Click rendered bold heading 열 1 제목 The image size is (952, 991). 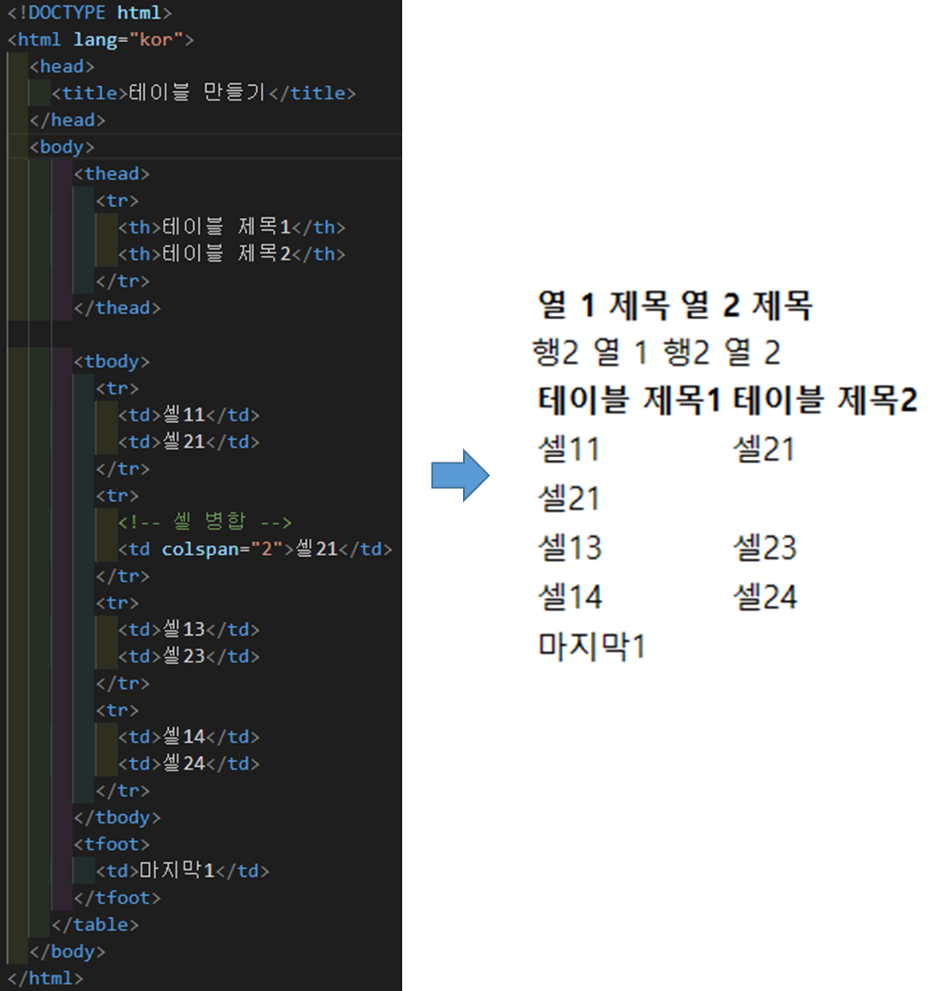coord(603,305)
